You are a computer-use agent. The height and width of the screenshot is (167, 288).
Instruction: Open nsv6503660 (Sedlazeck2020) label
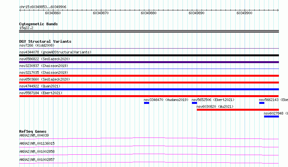click(45, 79)
